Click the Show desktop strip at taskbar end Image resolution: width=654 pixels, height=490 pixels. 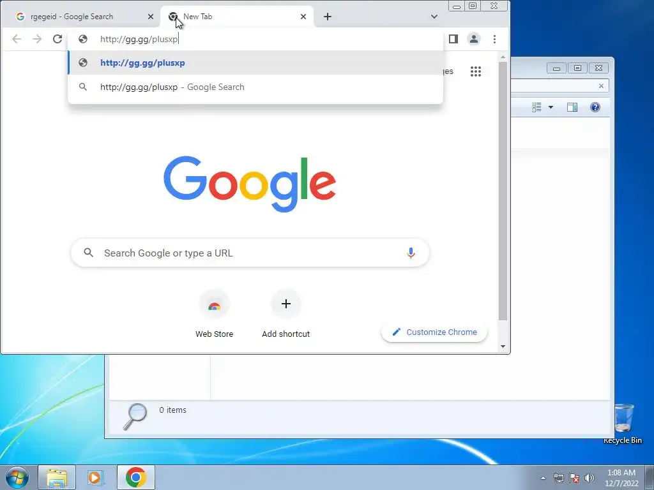tap(650, 477)
